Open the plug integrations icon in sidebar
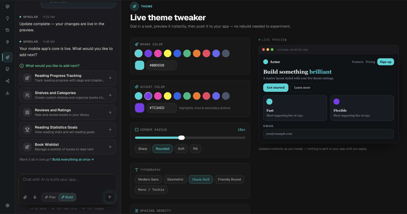 [x=8, y=42]
